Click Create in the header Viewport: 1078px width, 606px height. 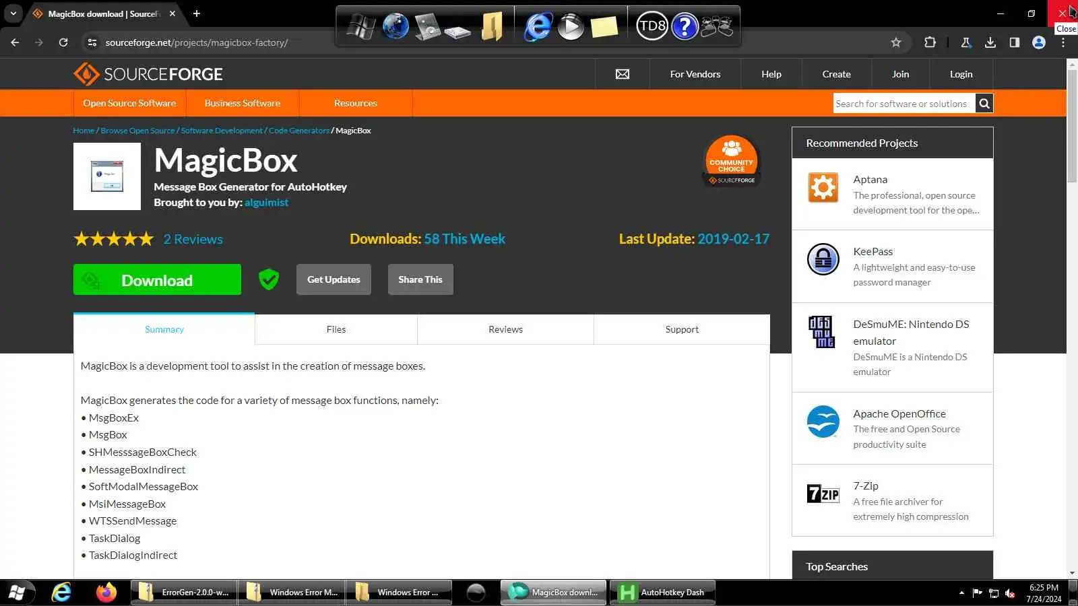point(837,74)
